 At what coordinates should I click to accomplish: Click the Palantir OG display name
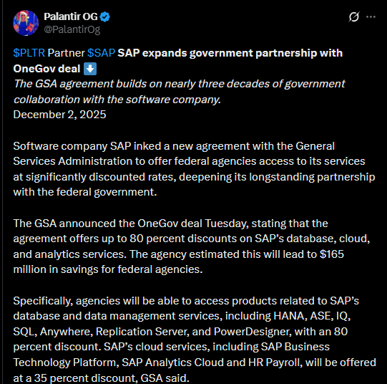[71, 16]
